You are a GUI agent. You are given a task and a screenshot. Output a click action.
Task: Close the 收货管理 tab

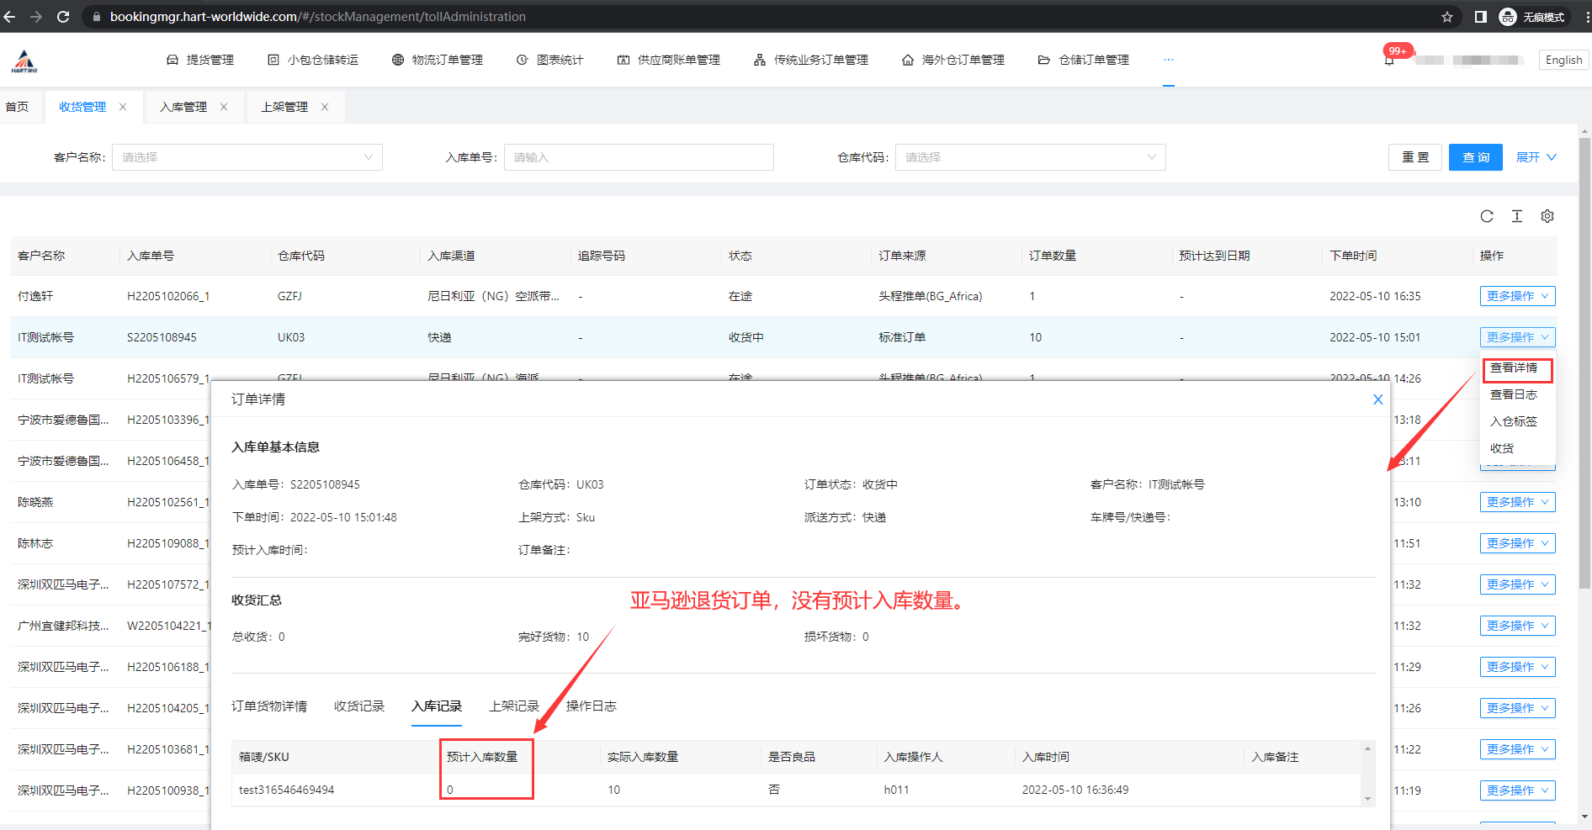click(123, 107)
